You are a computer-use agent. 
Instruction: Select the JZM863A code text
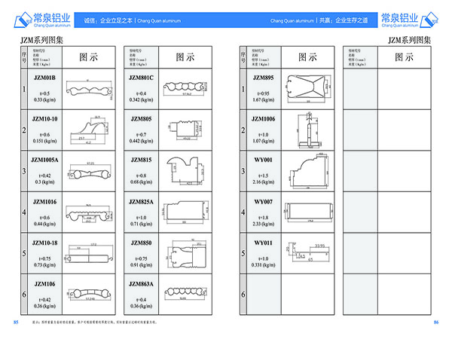tap(141, 284)
